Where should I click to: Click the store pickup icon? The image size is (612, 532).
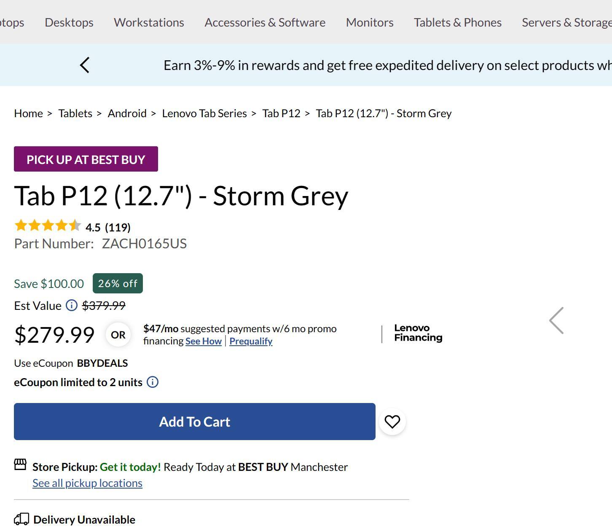(20, 465)
